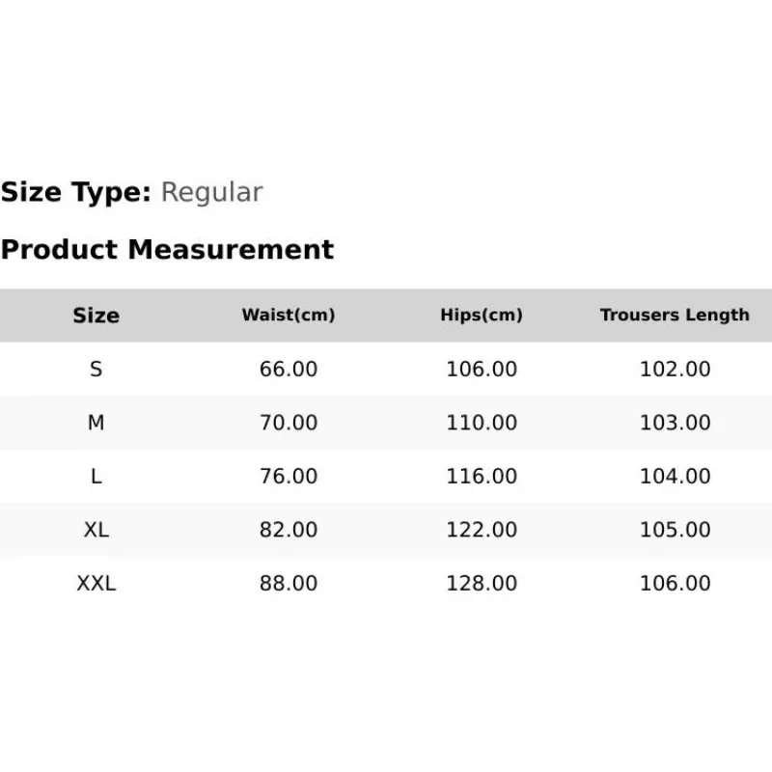Image resolution: width=772 pixels, height=772 pixels.
Task: Click waist value 76.00 for size L
Action: coord(289,476)
